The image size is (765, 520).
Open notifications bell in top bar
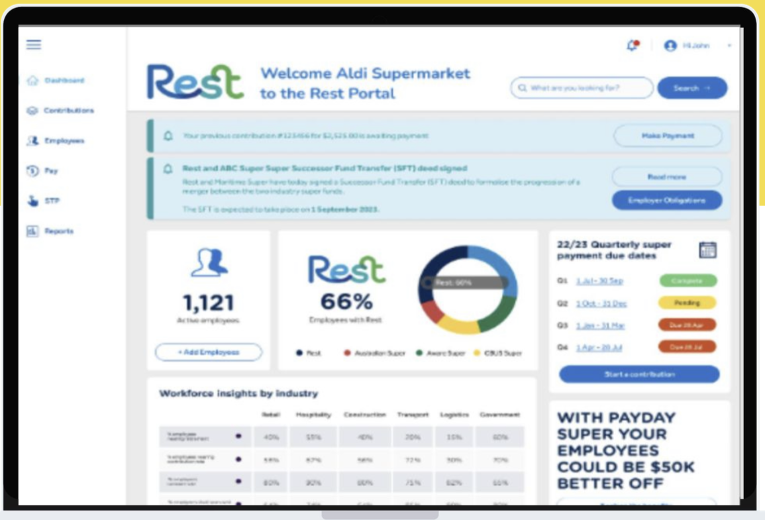click(x=633, y=45)
